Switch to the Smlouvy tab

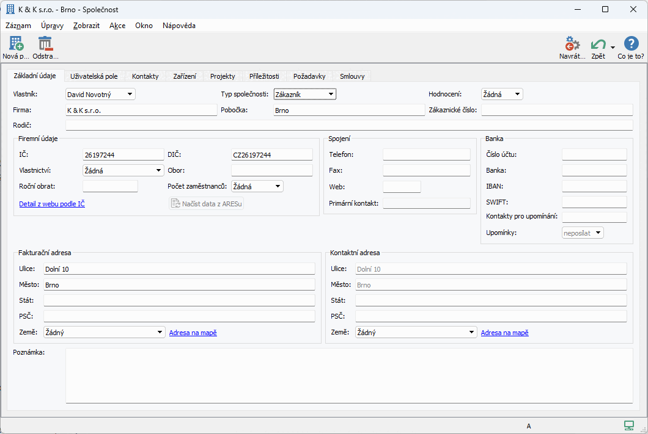pyautogui.click(x=352, y=76)
